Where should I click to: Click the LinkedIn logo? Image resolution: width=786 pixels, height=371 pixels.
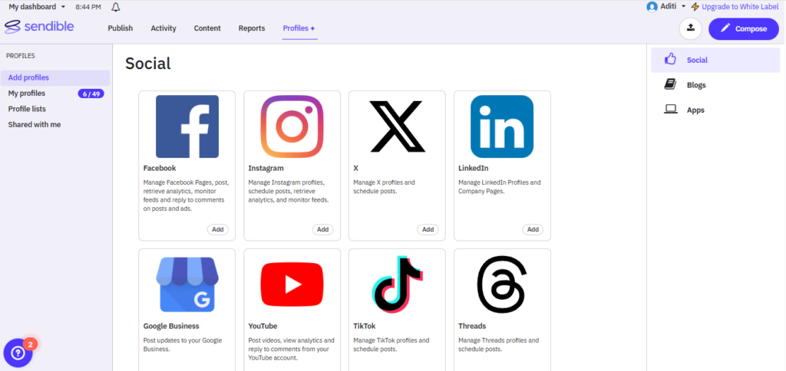(x=502, y=126)
